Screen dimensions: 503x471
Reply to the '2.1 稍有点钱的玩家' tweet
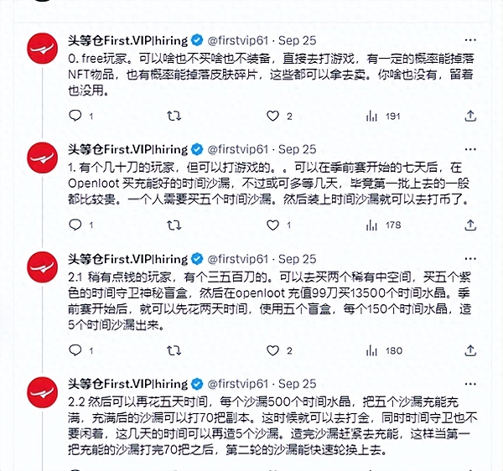coord(75,350)
